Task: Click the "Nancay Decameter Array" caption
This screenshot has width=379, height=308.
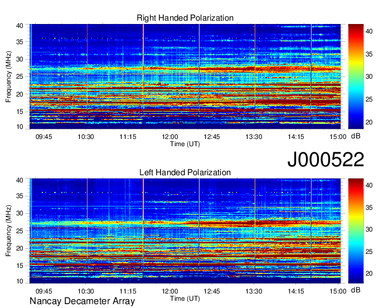Action: pos(82,301)
